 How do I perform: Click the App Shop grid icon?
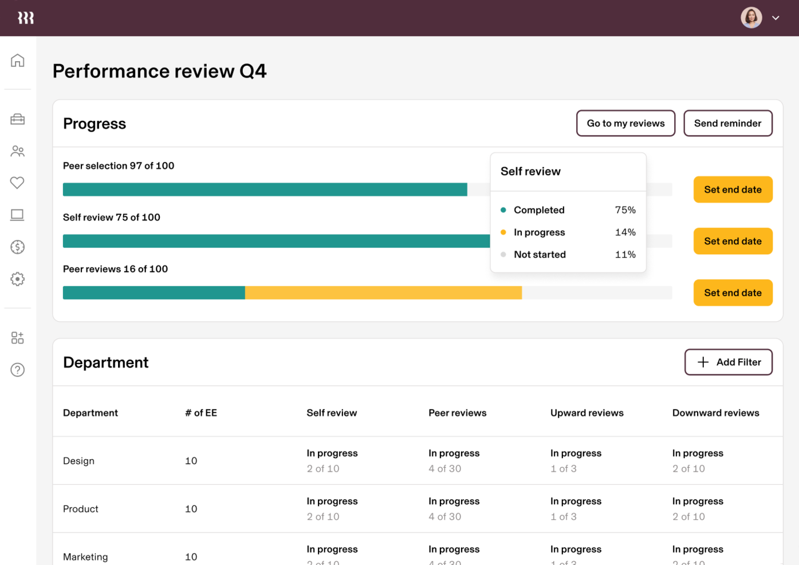point(17,338)
